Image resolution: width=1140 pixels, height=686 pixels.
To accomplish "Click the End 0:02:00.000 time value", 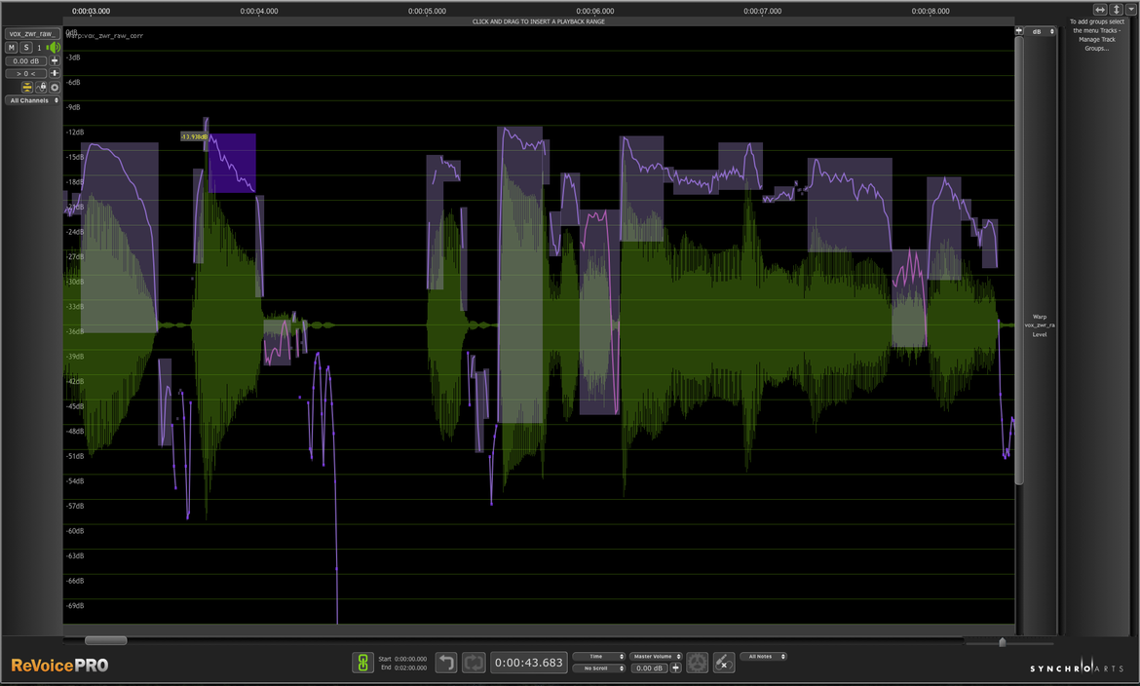I will coord(411,667).
